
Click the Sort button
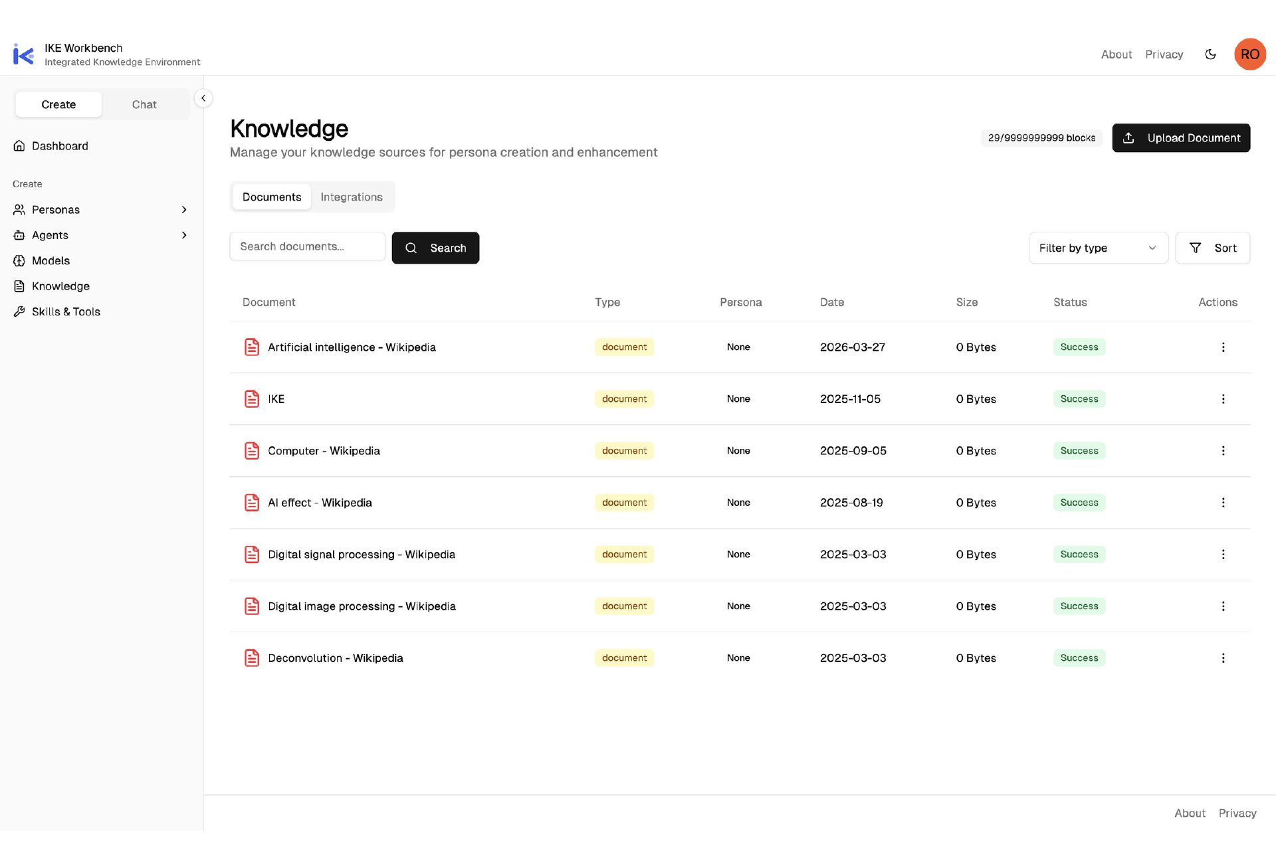pos(1212,248)
